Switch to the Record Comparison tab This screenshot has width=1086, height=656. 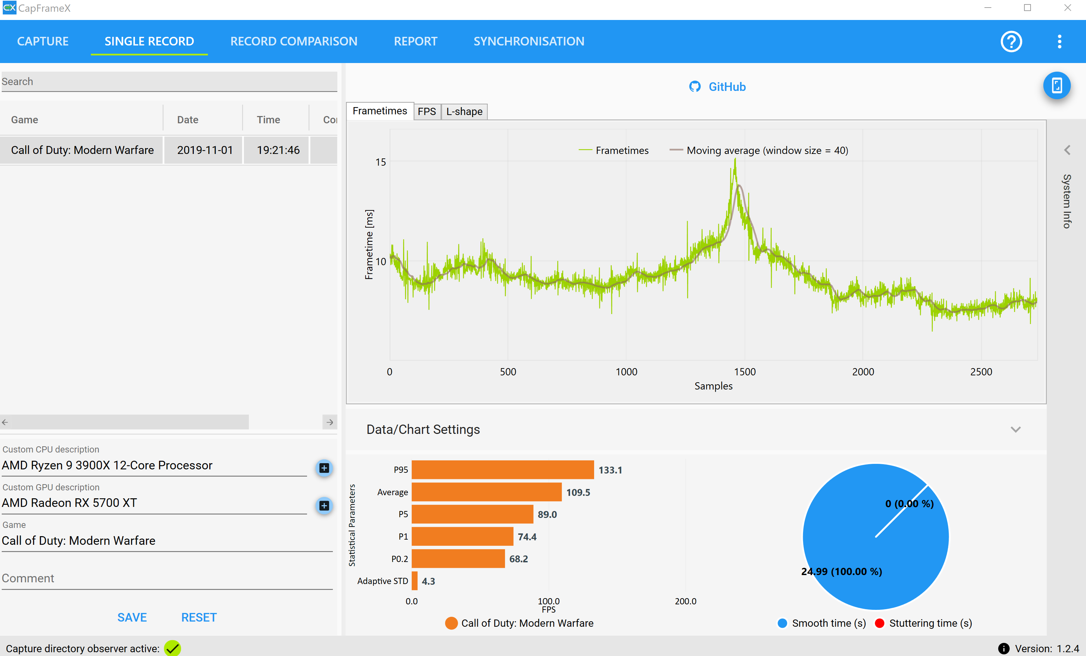point(294,41)
